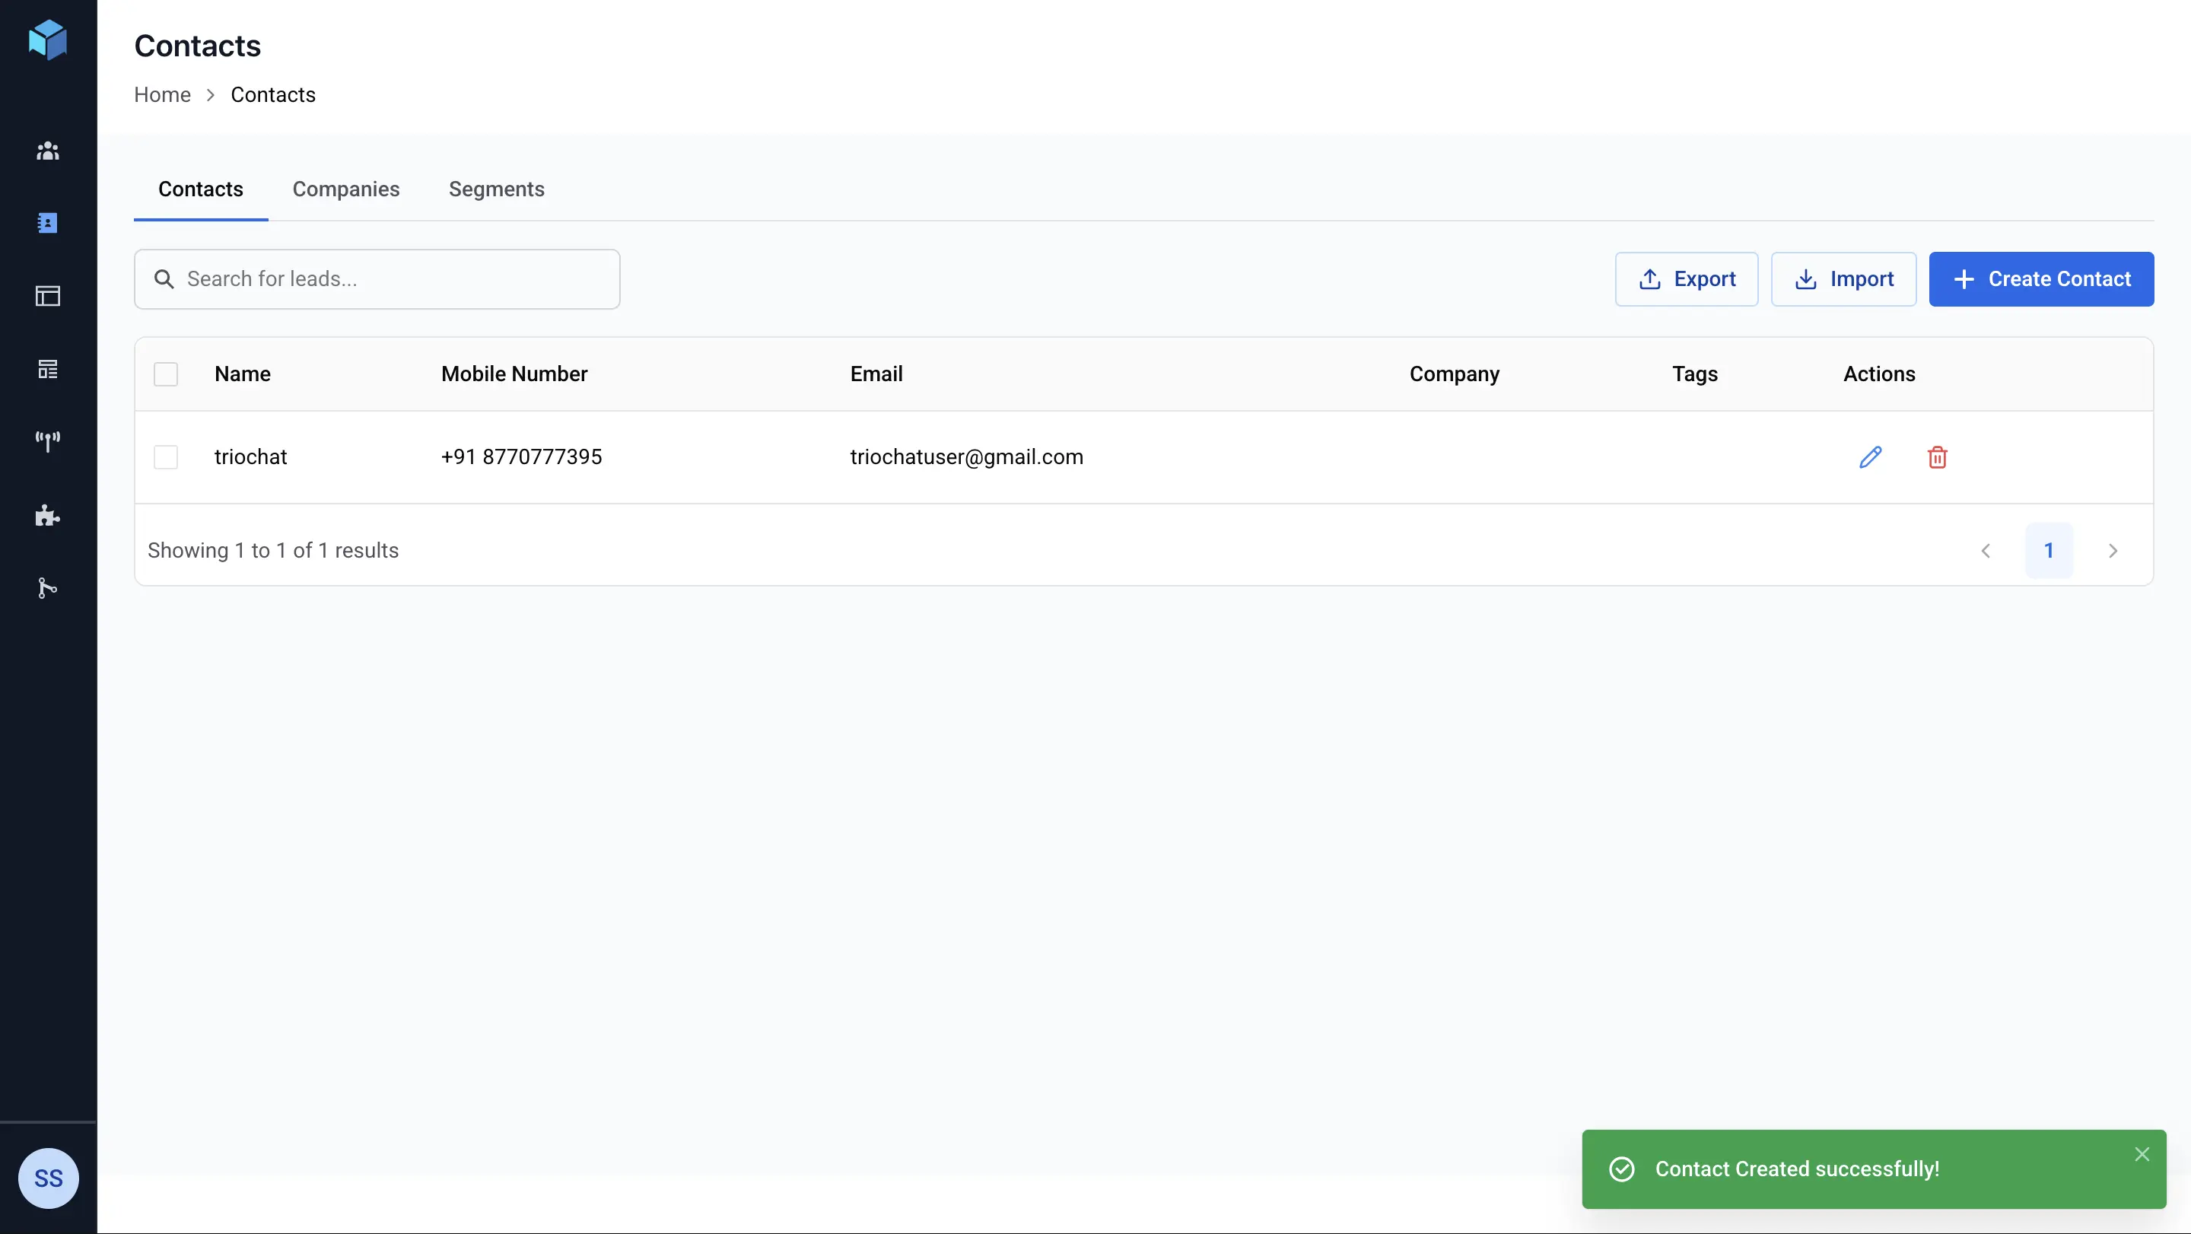The width and height of the screenshot is (2191, 1234).
Task: Dismiss the Contact Created successfully notification
Action: 2142,1154
